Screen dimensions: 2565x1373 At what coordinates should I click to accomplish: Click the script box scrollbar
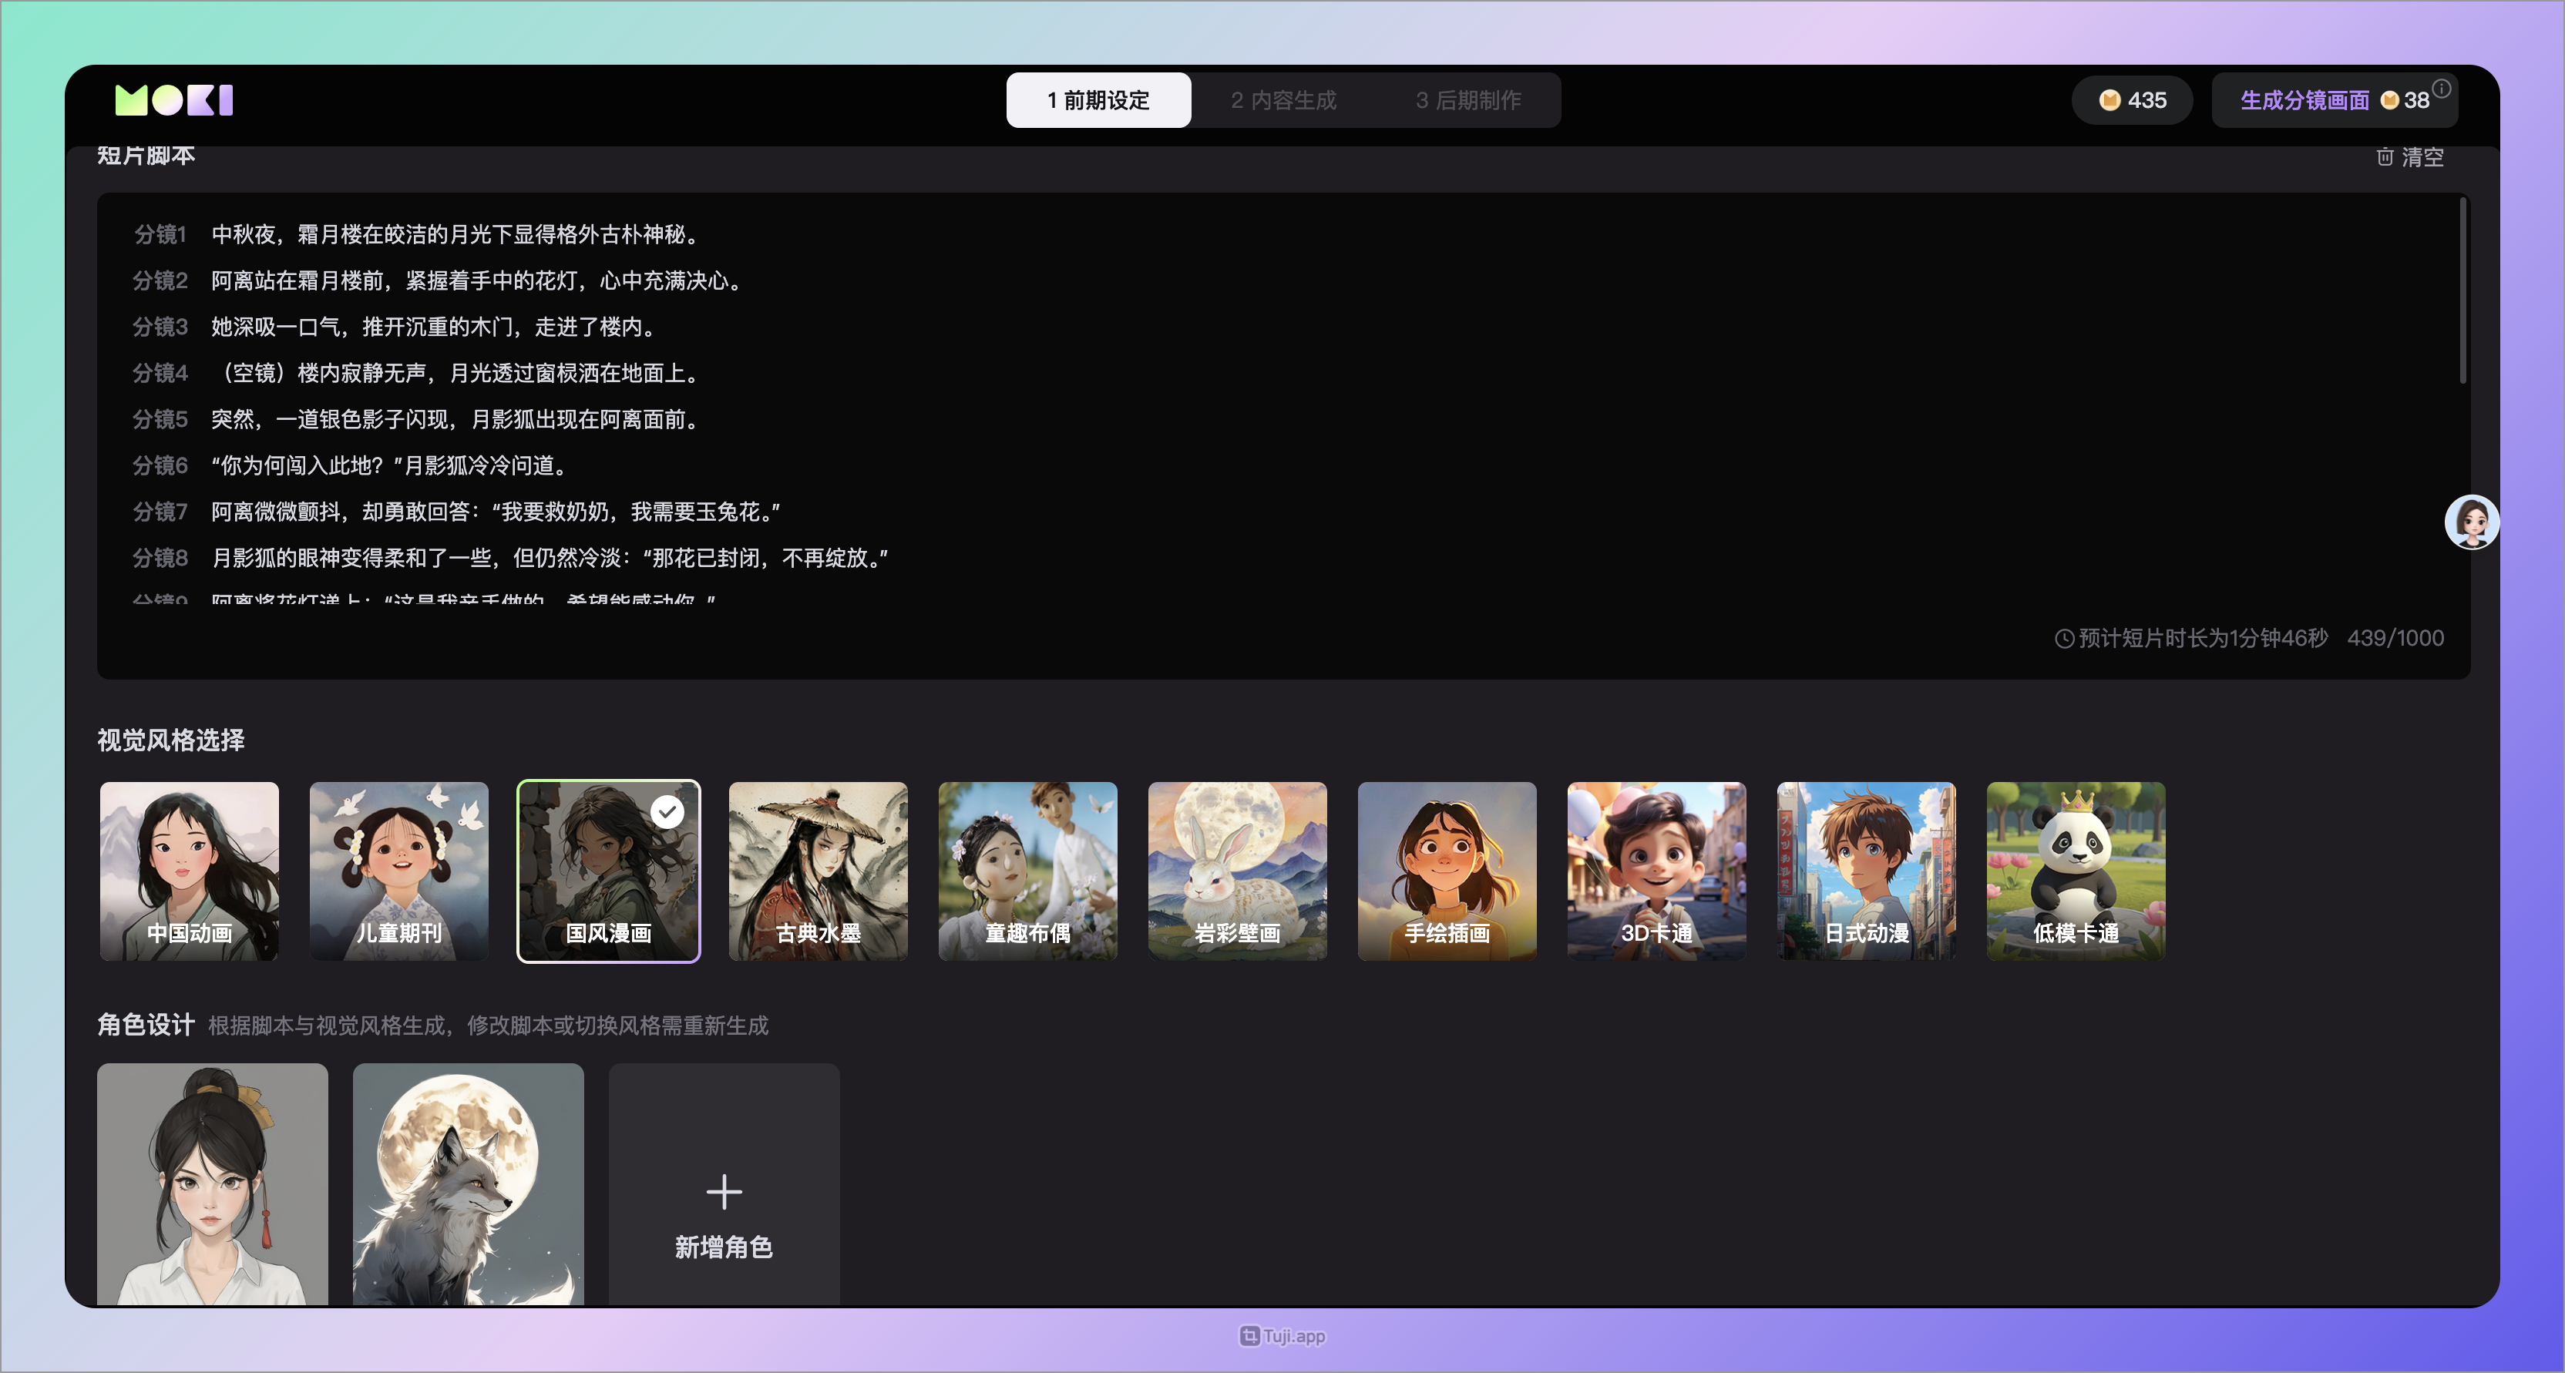click(x=2462, y=290)
